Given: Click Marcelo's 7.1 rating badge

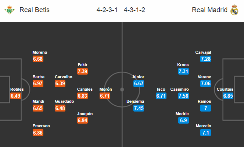Looking at the screenshot, I should (x=205, y=133).
